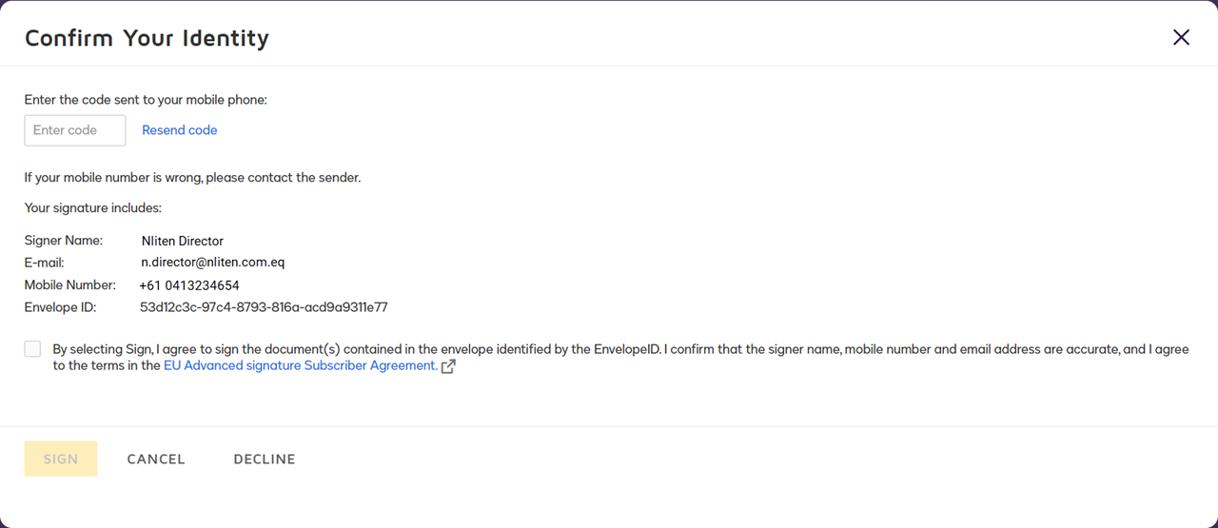Click the Signer Name label
The width and height of the screenshot is (1218, 528).
click(64, 241)
